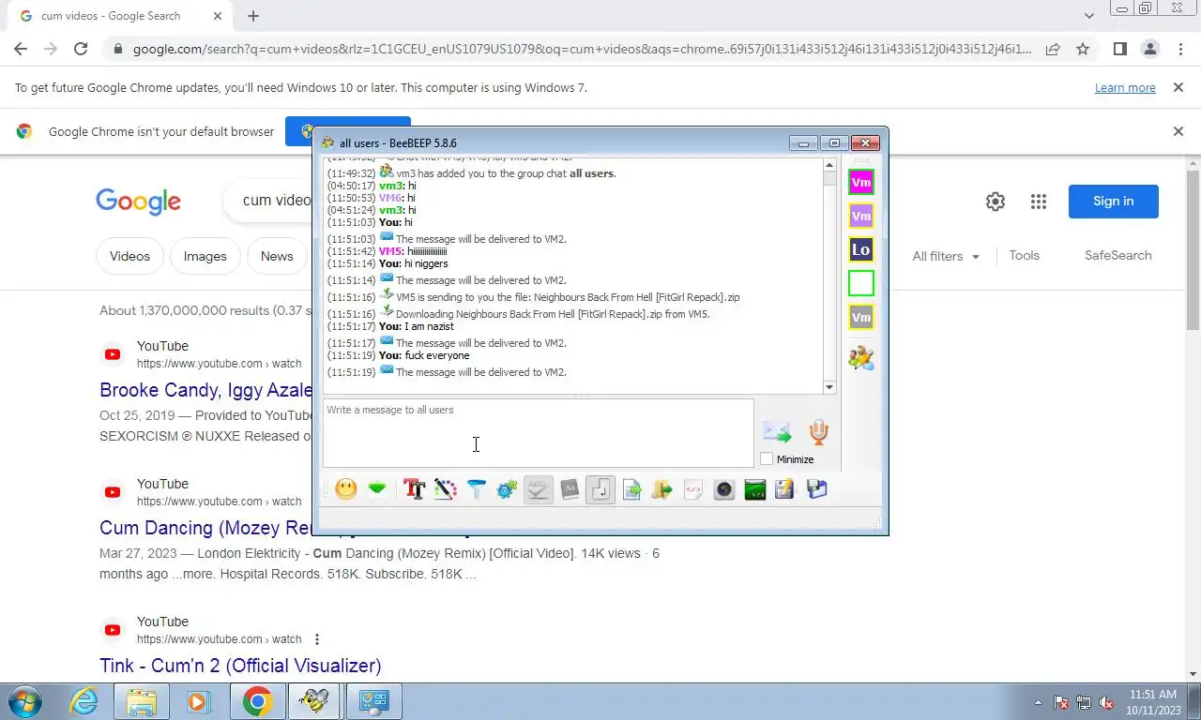
Task: Open the Google apps grid icon
Action: tap(1038, 202)
